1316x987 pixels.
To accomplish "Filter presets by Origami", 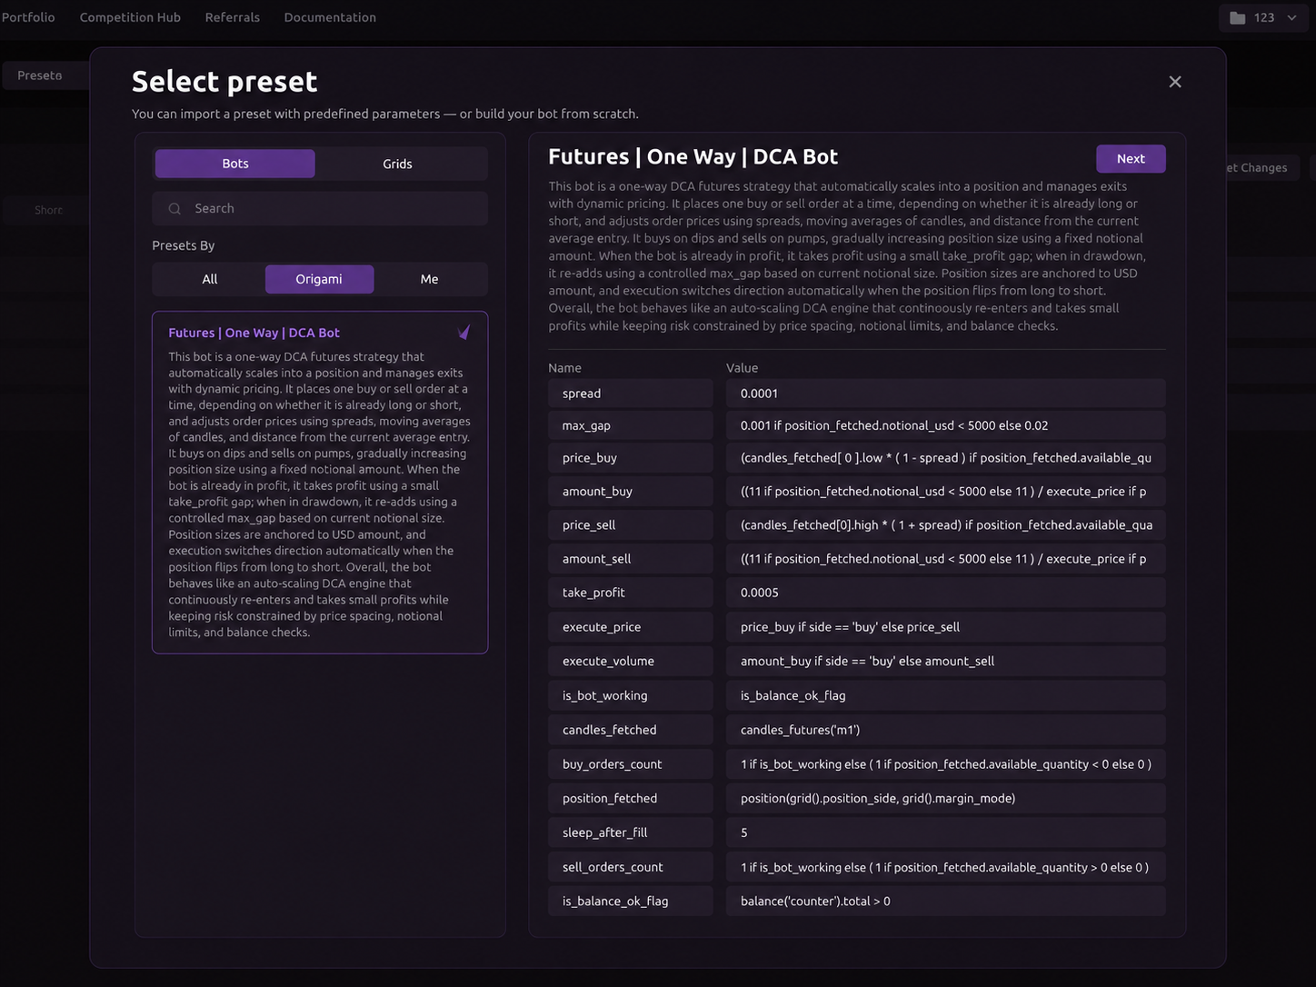I will click(319, 279).
